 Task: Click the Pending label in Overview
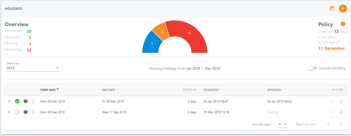11,43
